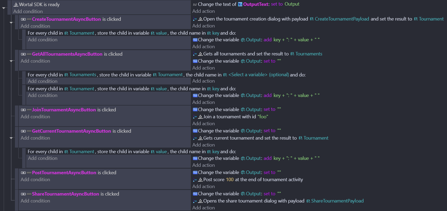This screenshot has width=447, height=211.
Task: Click Add action below the share tournament action
Action: coord(203,208)
